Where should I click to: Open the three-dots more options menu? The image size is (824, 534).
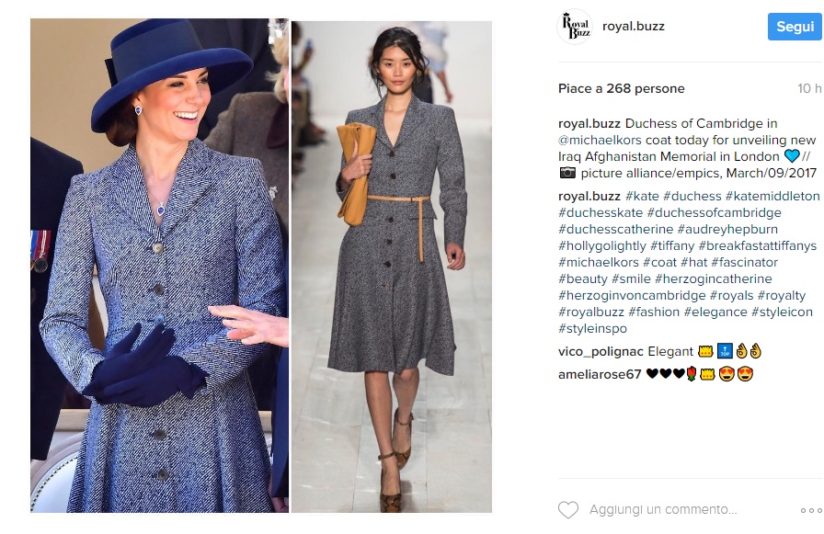click(x=811, y=510)
